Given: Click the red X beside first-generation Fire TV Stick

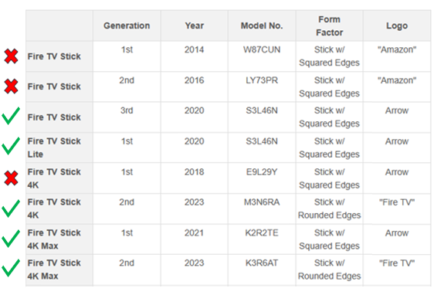Looking at the screenshot, I should (11, 56).
